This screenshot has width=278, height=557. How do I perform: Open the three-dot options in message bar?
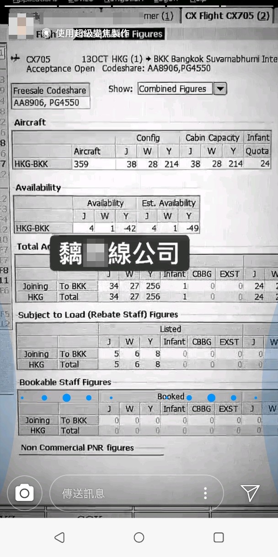205,493
